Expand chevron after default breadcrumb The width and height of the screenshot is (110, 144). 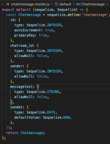coord(74,4)
